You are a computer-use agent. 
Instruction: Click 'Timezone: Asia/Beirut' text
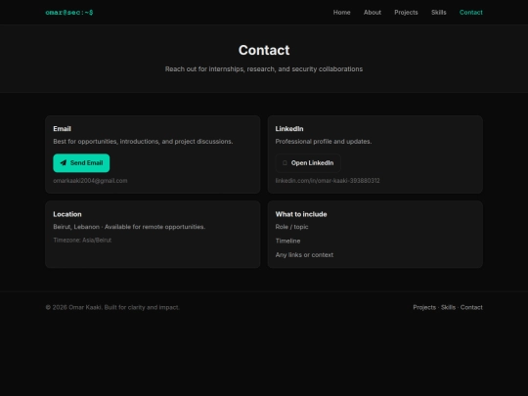[82, 241]
